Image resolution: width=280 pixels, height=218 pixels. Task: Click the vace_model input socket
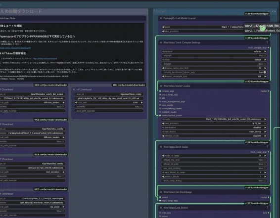coord(160,105)
